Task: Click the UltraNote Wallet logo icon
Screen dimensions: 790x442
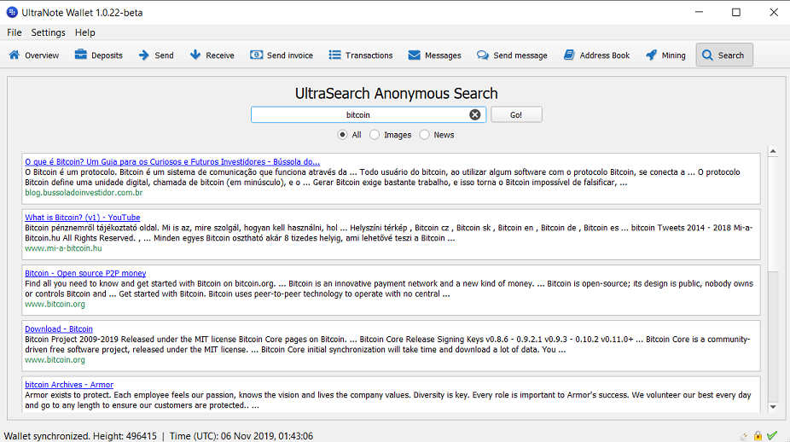Action: pos(12,12)
